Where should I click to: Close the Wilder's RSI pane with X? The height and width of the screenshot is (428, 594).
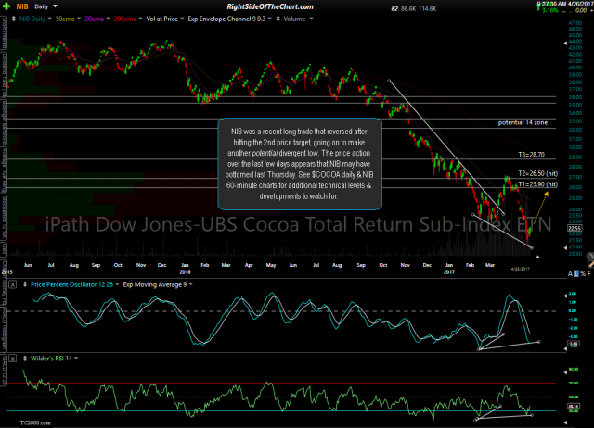(x=12, y=358)
